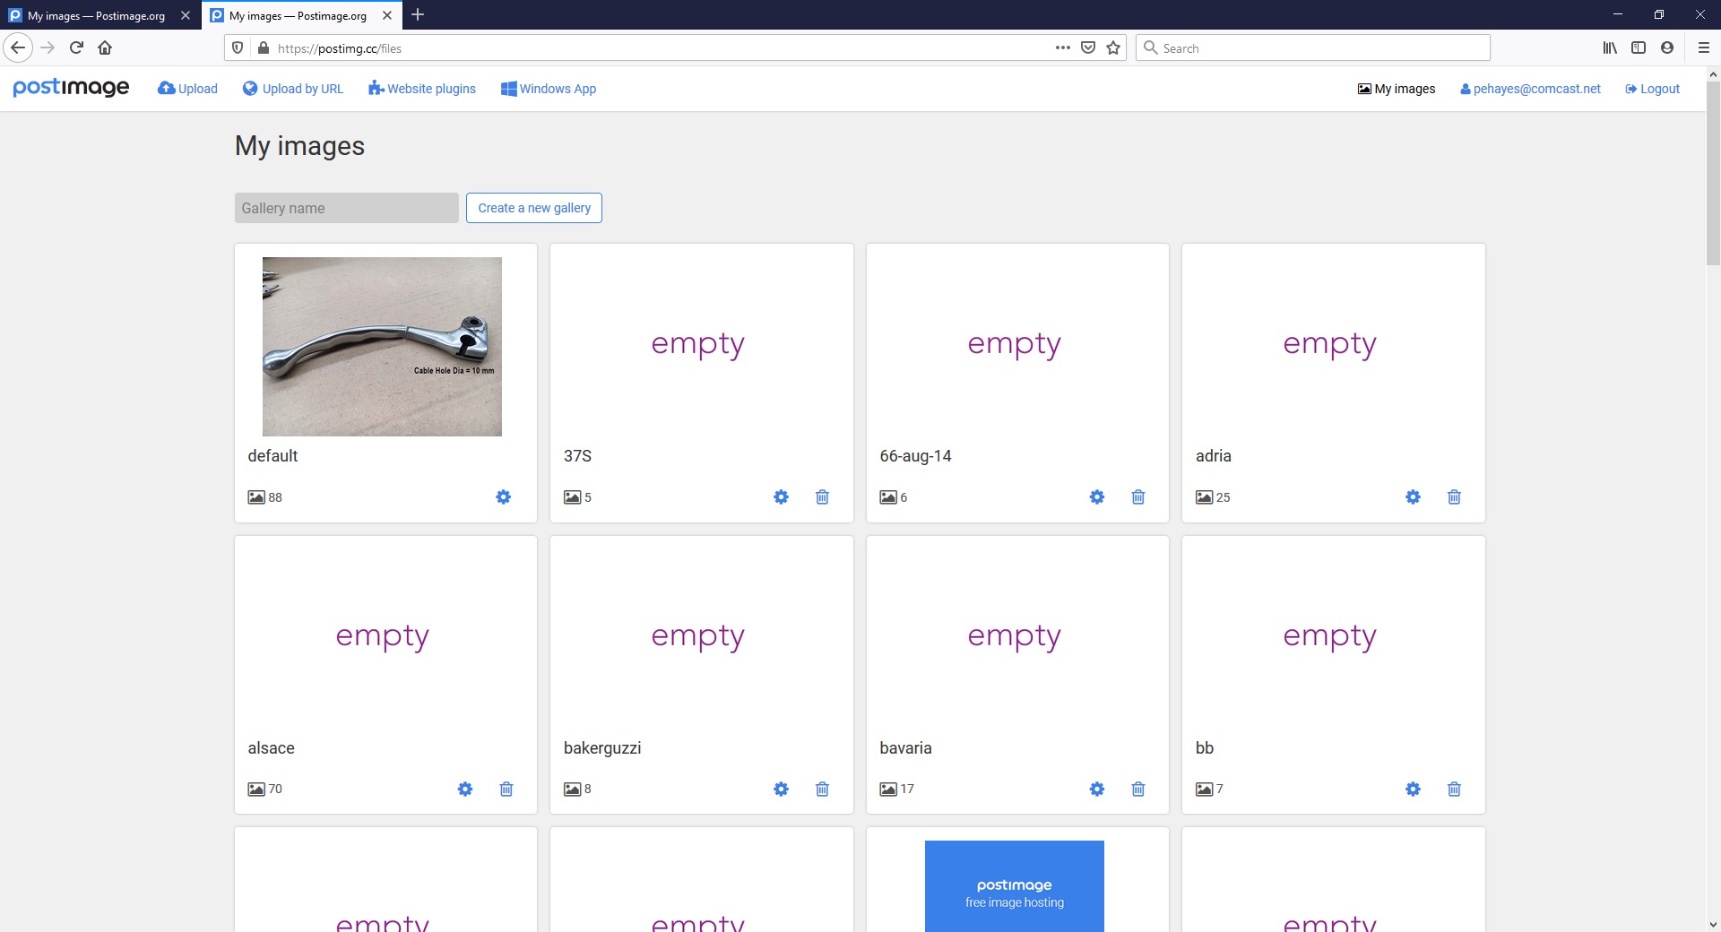Open the Firefox hamburger menu

pos(1704,47)
